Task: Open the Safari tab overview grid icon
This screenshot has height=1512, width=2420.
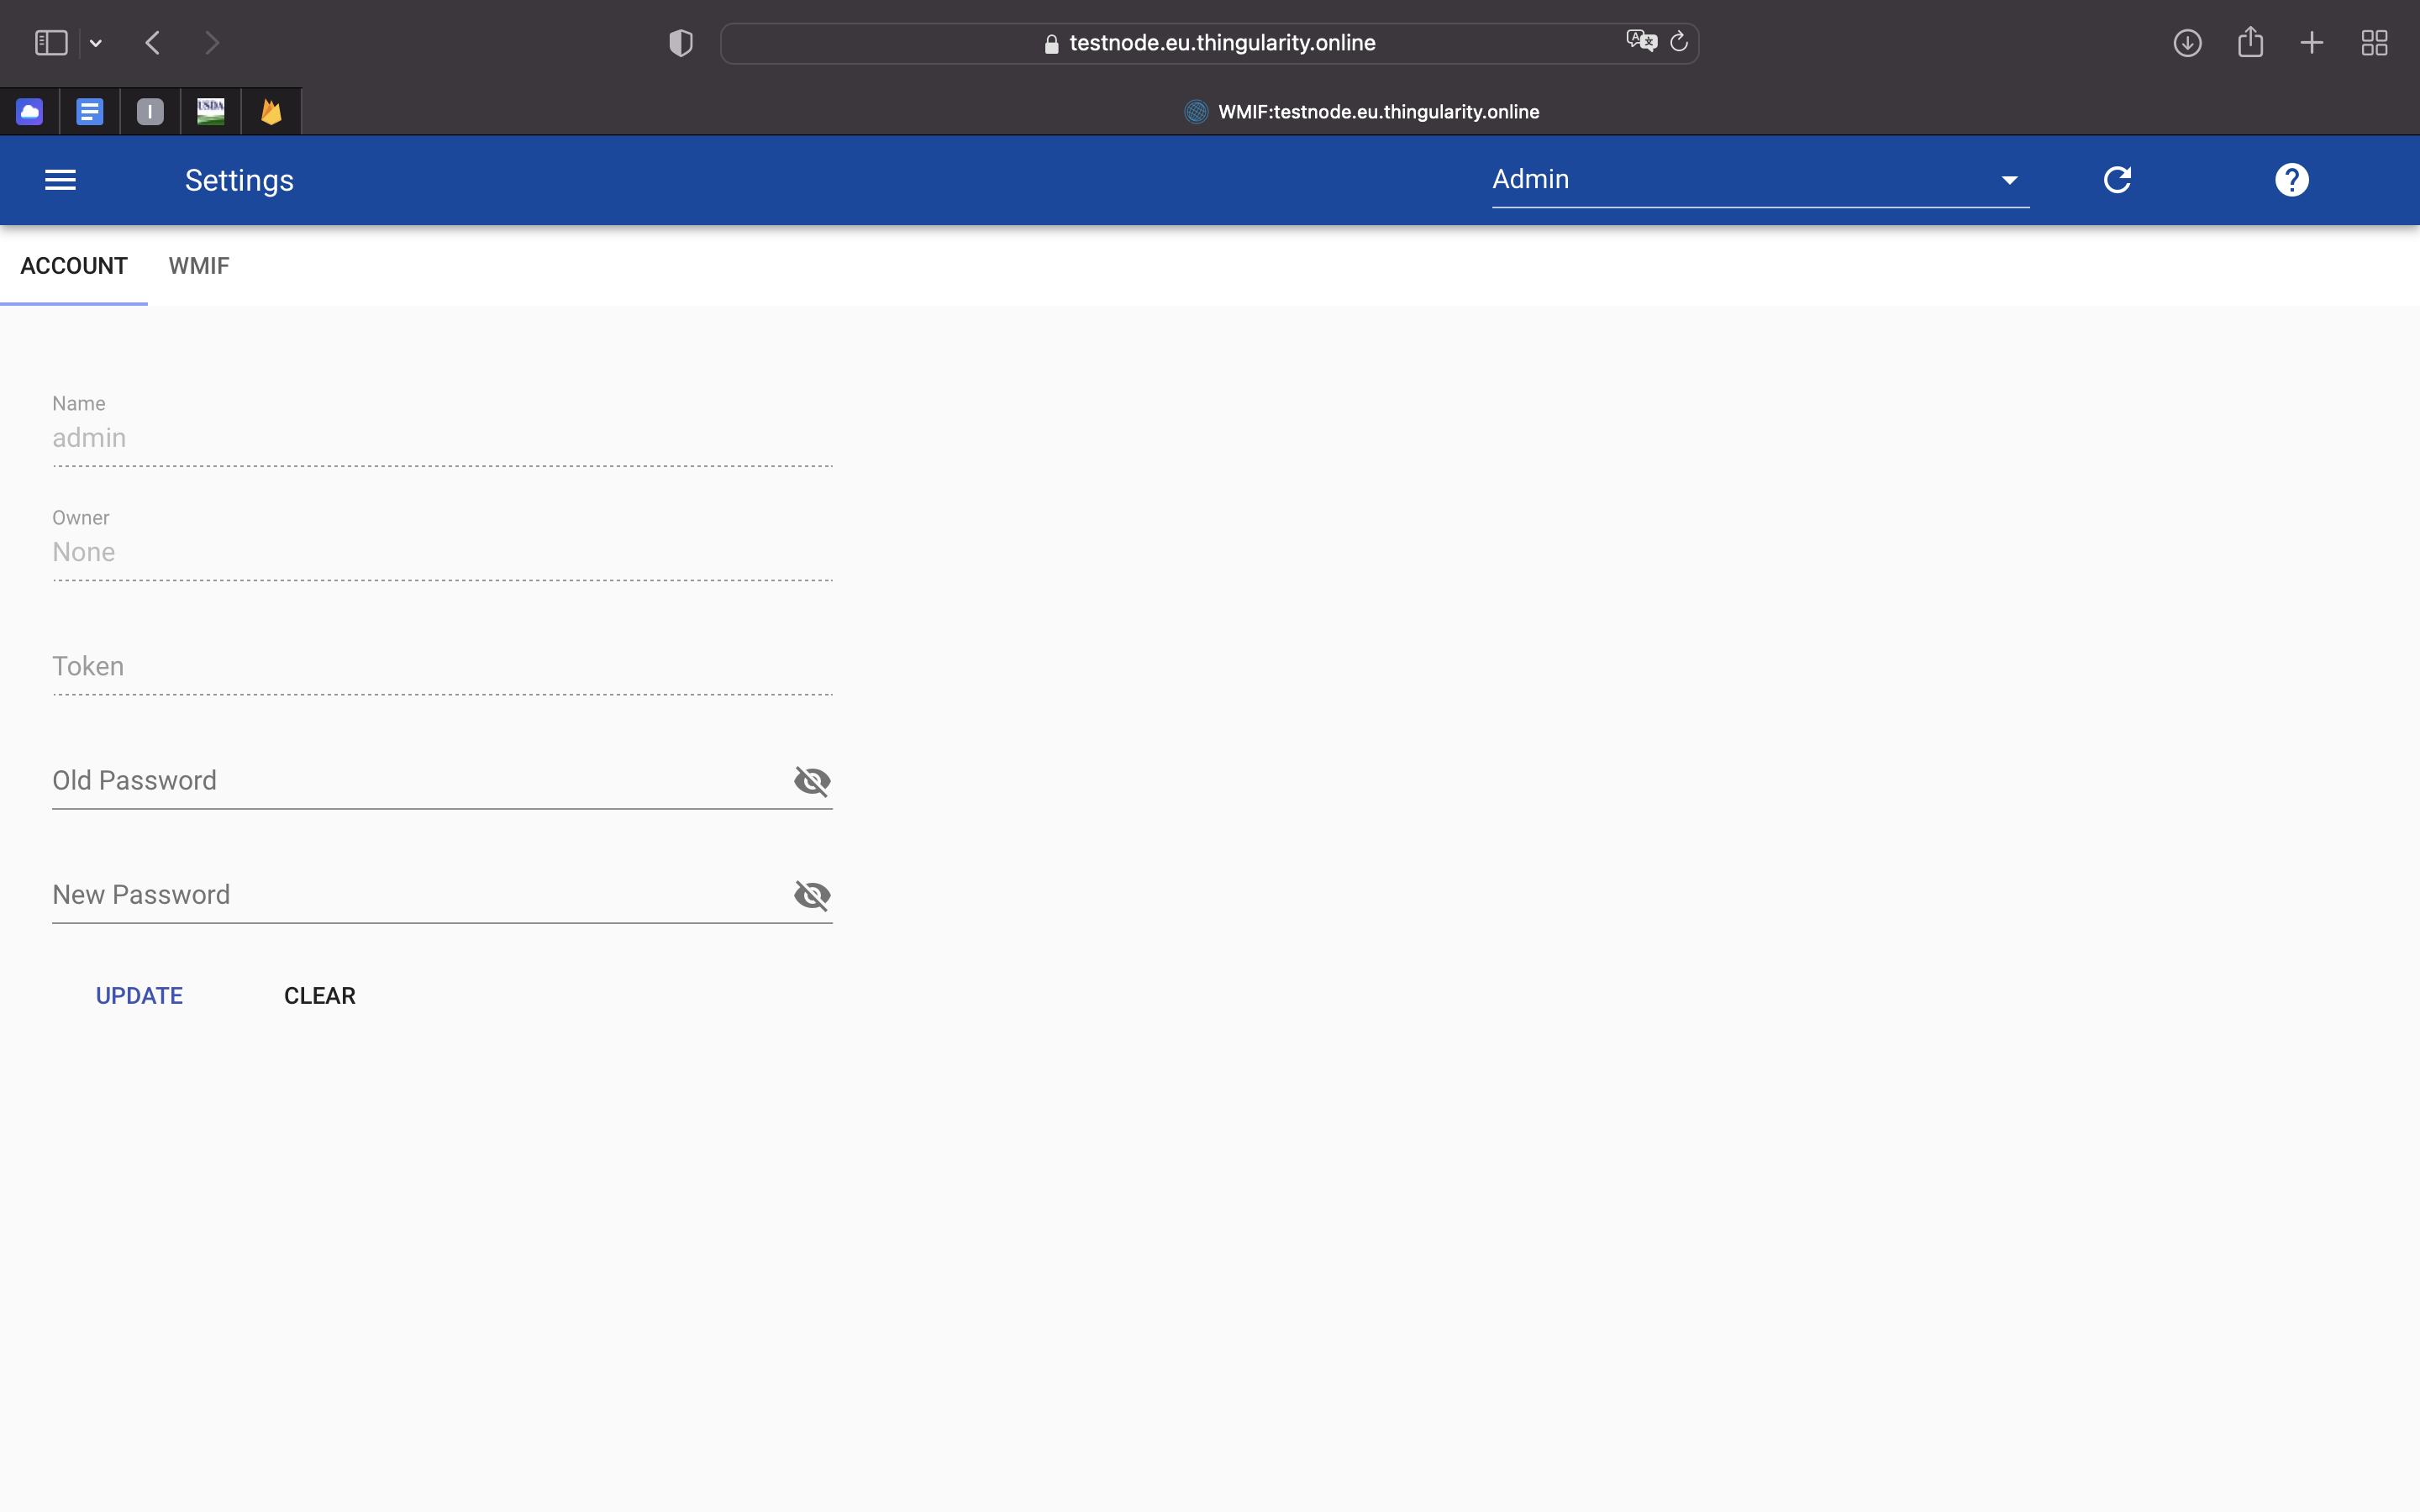Action: (x=2374, y=43)
